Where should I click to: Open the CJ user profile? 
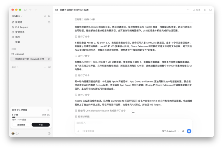[x=15, y=134]
